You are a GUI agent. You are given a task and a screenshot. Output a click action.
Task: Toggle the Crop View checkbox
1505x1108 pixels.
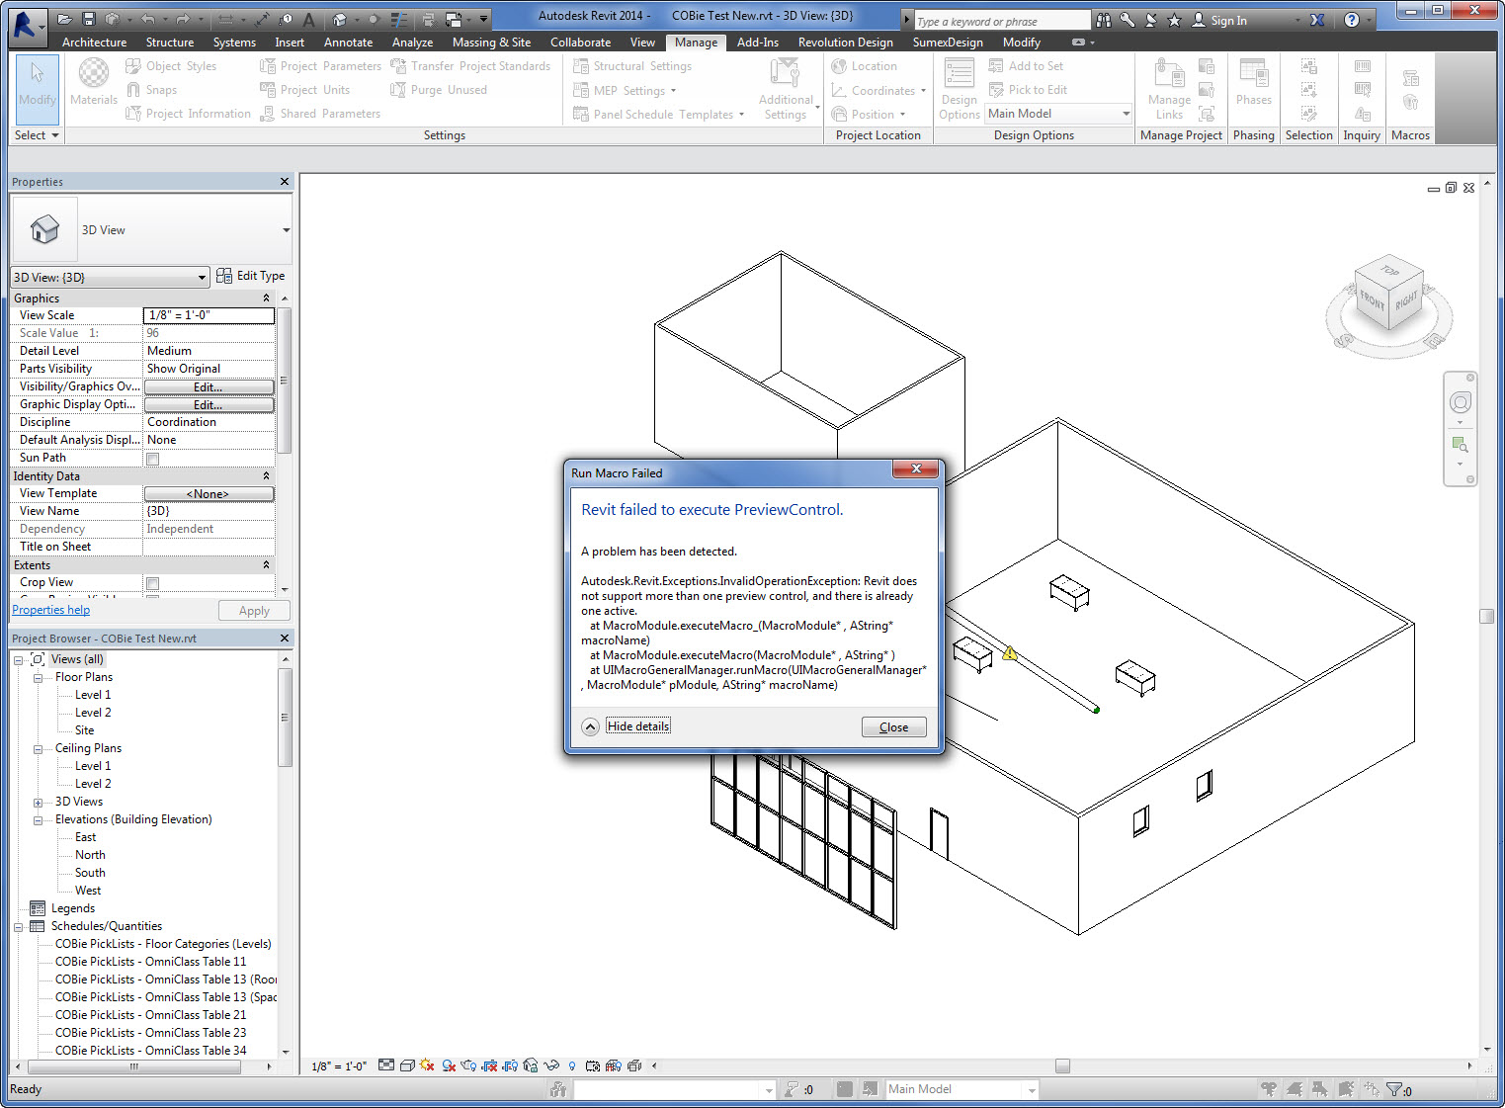(152, 583)
